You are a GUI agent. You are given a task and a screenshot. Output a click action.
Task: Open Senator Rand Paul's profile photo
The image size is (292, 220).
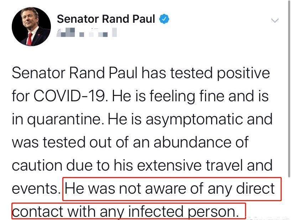pyautogui.click(x=31, y=27)
